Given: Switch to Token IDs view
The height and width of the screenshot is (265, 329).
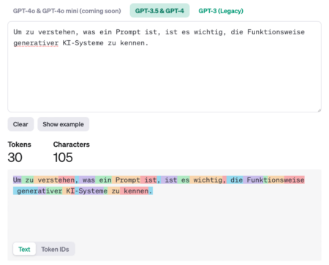Looking at the screenshot, I should (x=55, y=249).
